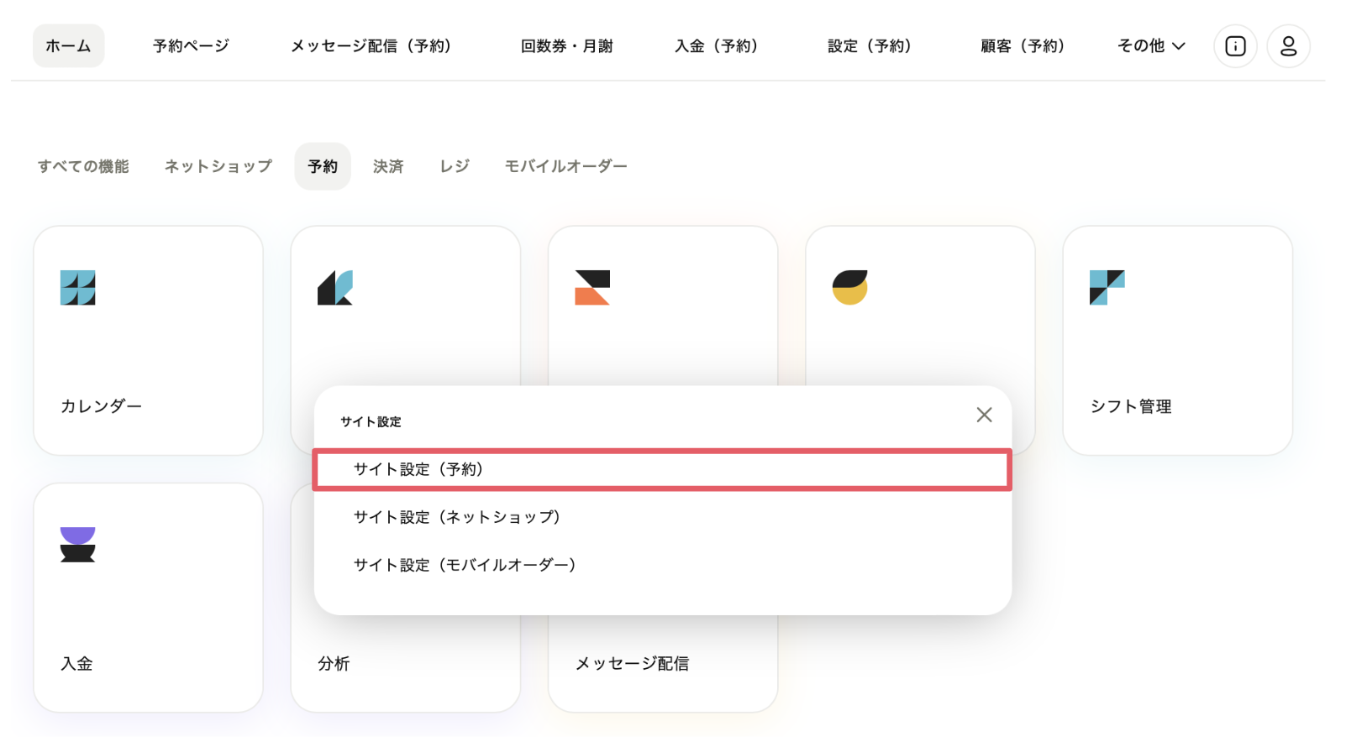Select サイト設定（ネットショップ） option
This screenshot has height=747, width=1346.
[x=457, y=518]
